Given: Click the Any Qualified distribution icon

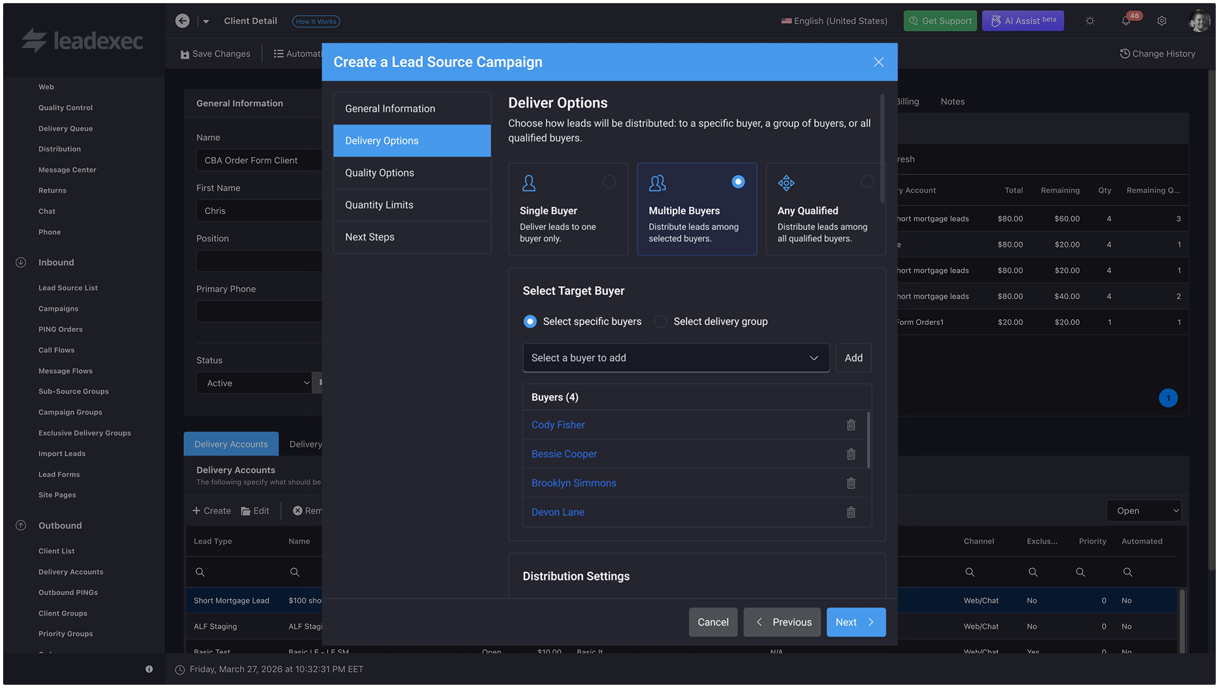Looking at the screenshot, I should pos(786,183).
